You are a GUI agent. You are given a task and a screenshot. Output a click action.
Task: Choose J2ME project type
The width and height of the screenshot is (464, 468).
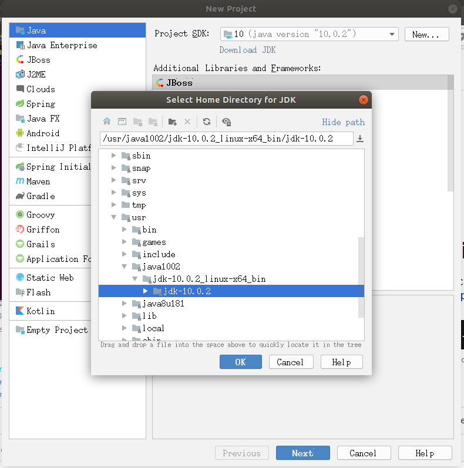tap(78, 75)
